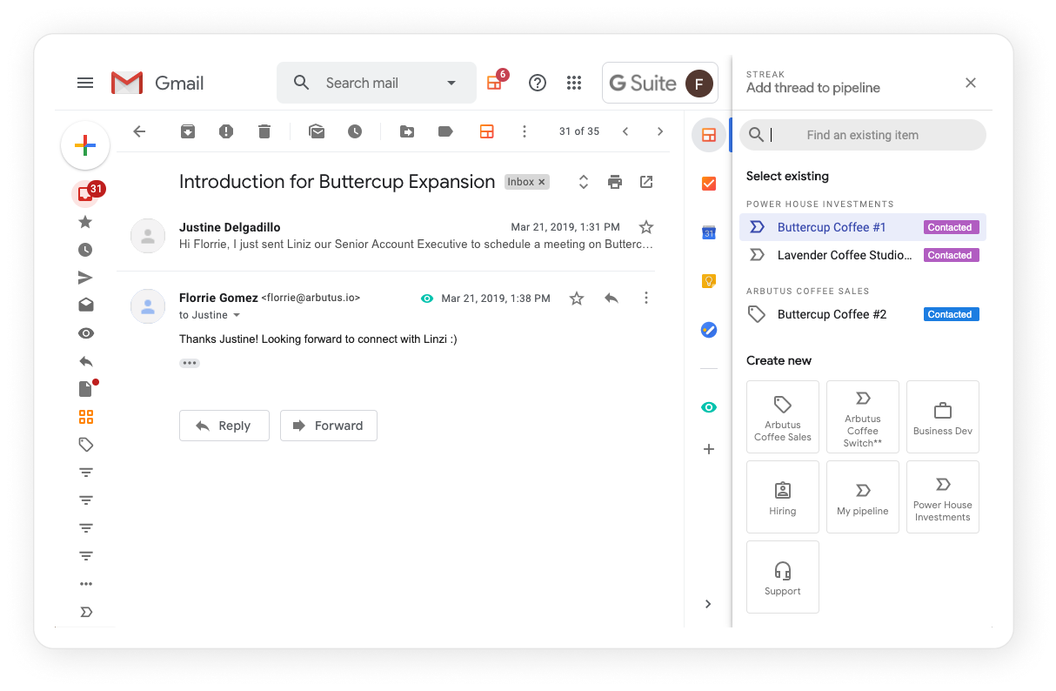Show trimmed content ellipsis
The height and width of the screenshot is (691, 1056).
tap(190, 363)
